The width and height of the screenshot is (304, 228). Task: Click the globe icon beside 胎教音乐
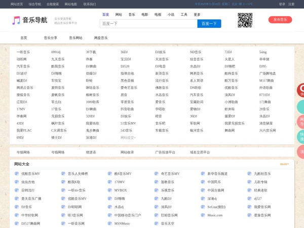pos(156,182)
